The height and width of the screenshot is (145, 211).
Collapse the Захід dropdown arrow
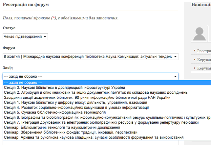tap(175, 76)
